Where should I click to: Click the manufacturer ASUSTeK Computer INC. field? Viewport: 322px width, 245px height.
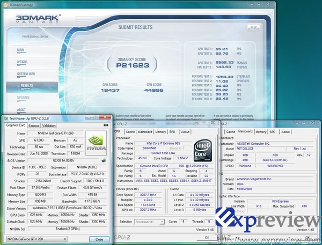tap(274, 144)
